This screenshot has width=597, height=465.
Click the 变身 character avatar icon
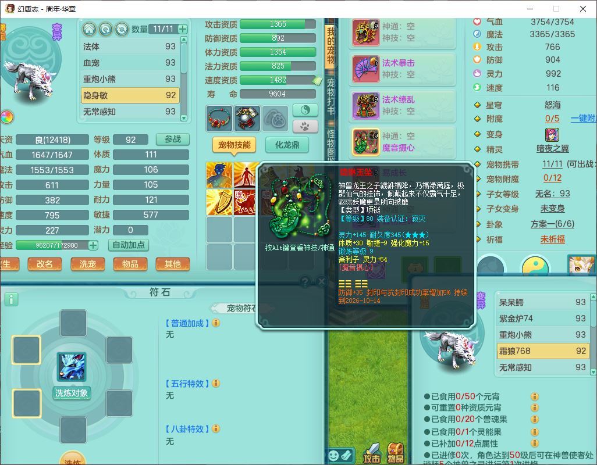point(552,135)
